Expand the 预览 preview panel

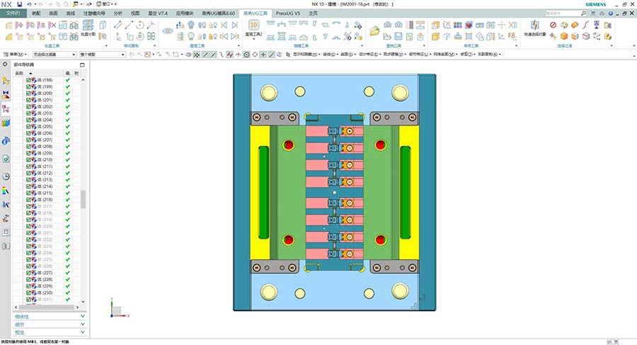tap(49, 332)
